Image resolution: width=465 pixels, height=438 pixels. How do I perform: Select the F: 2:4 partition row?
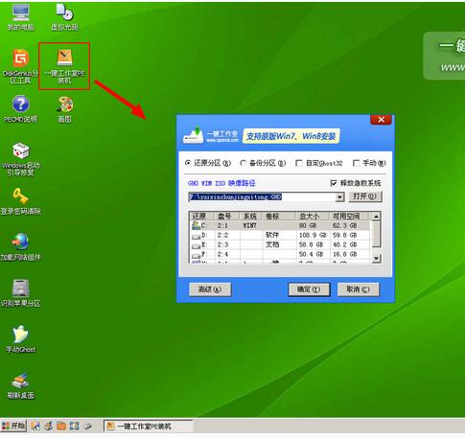click(280, 255)
